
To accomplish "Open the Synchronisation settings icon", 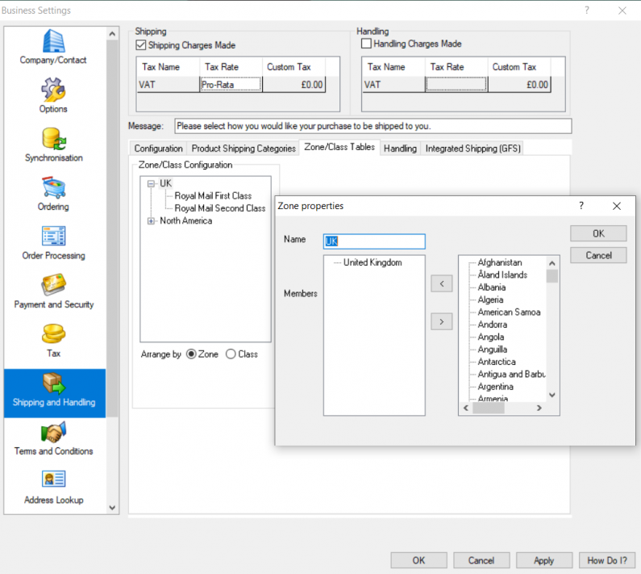I will pos(53,139).
